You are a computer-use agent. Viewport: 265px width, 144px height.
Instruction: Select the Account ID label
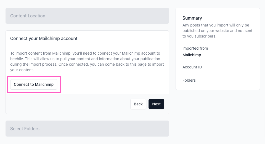(x=192, y=67)
